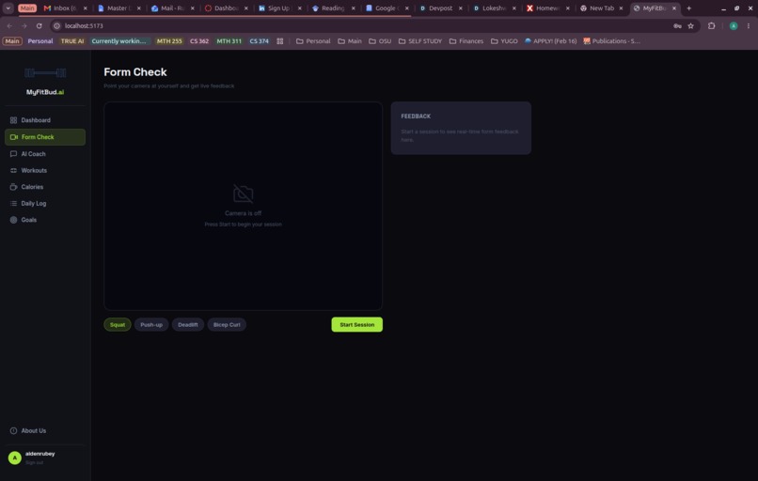Screen dimensions: 758x481
Task: Open the AI Coach page
Action: [x=45, y=154]
